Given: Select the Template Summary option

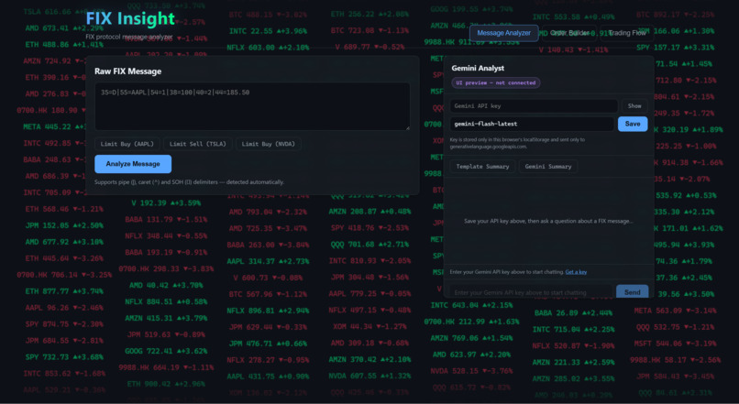Looking at the screenshot, I should (x=482, y=167).
